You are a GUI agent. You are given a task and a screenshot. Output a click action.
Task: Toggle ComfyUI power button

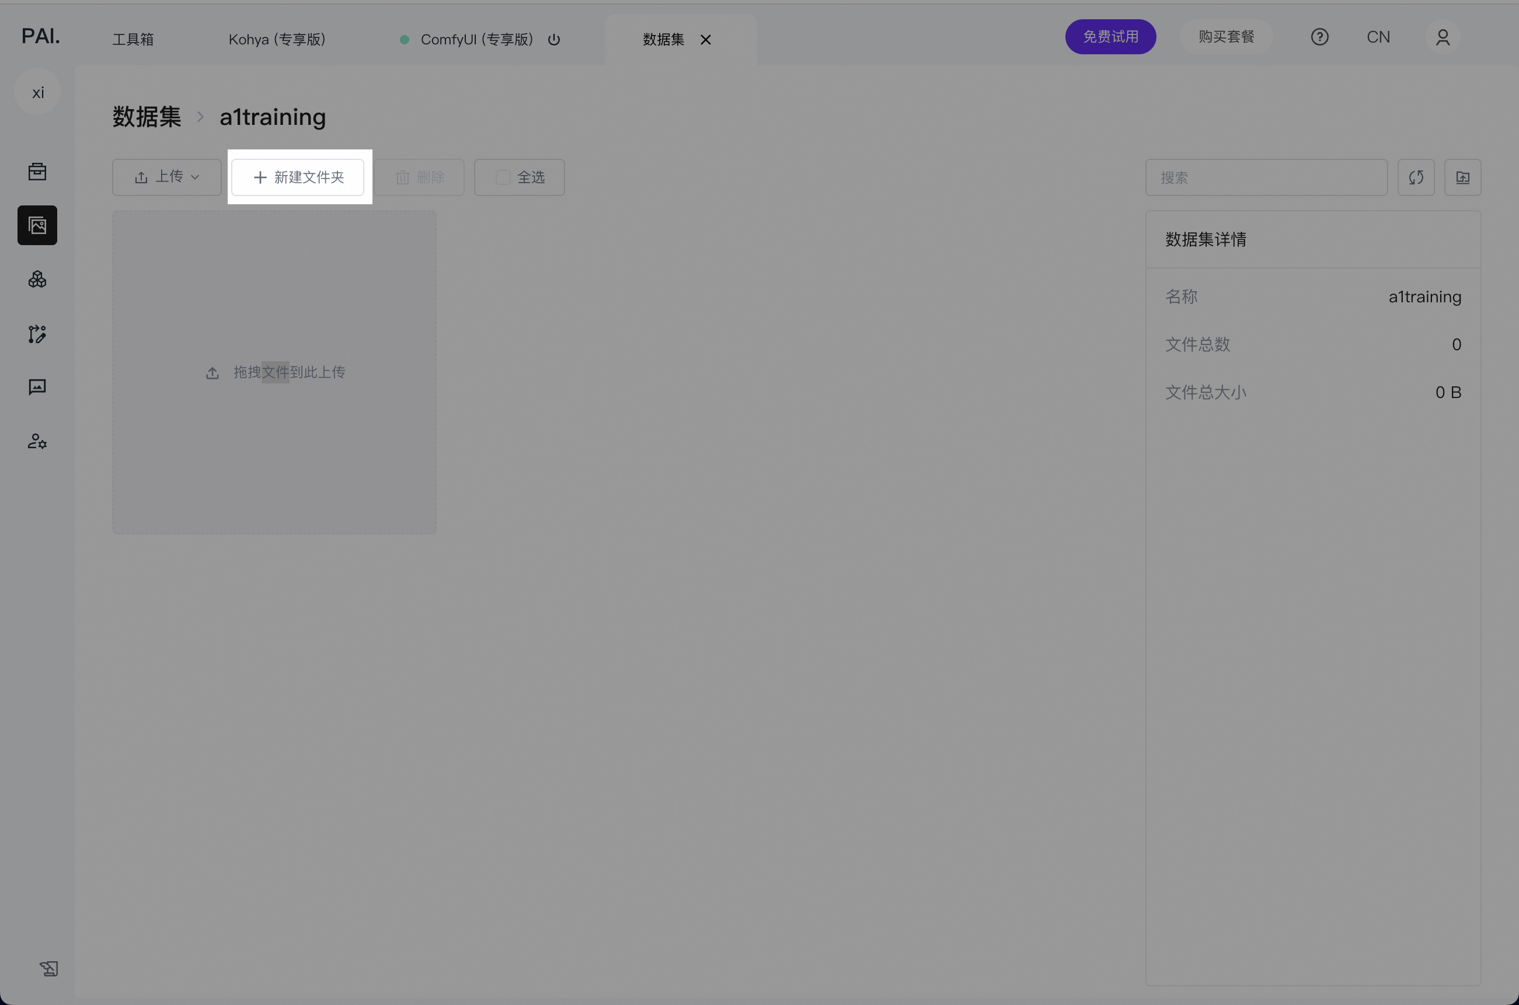click(554, 40)
